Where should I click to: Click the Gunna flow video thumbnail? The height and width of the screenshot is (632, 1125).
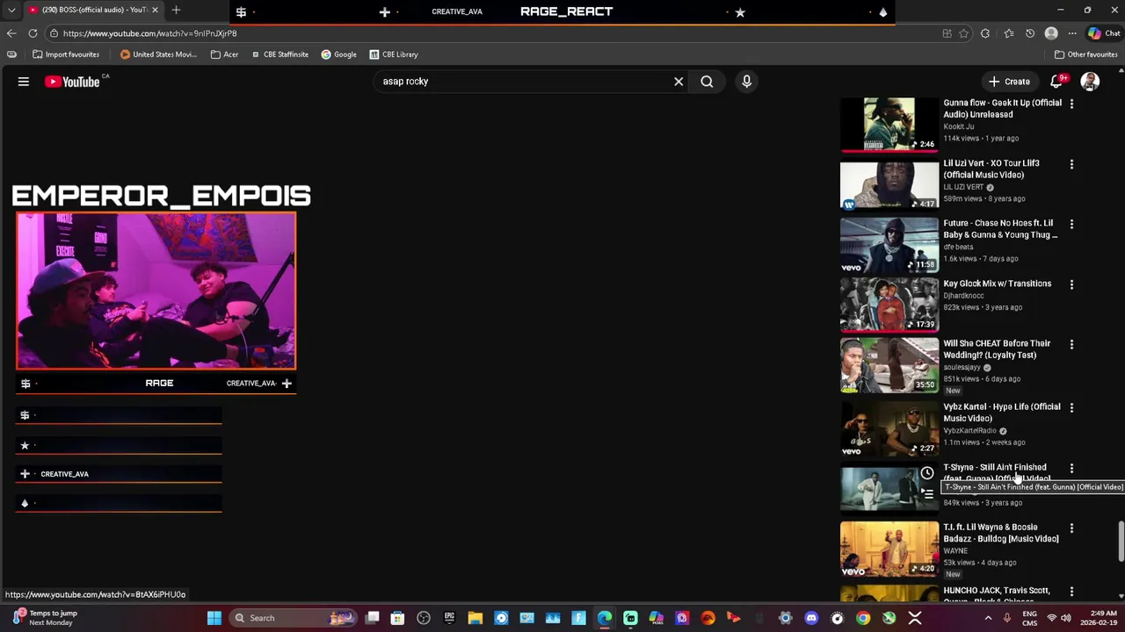tap(889, 124)
